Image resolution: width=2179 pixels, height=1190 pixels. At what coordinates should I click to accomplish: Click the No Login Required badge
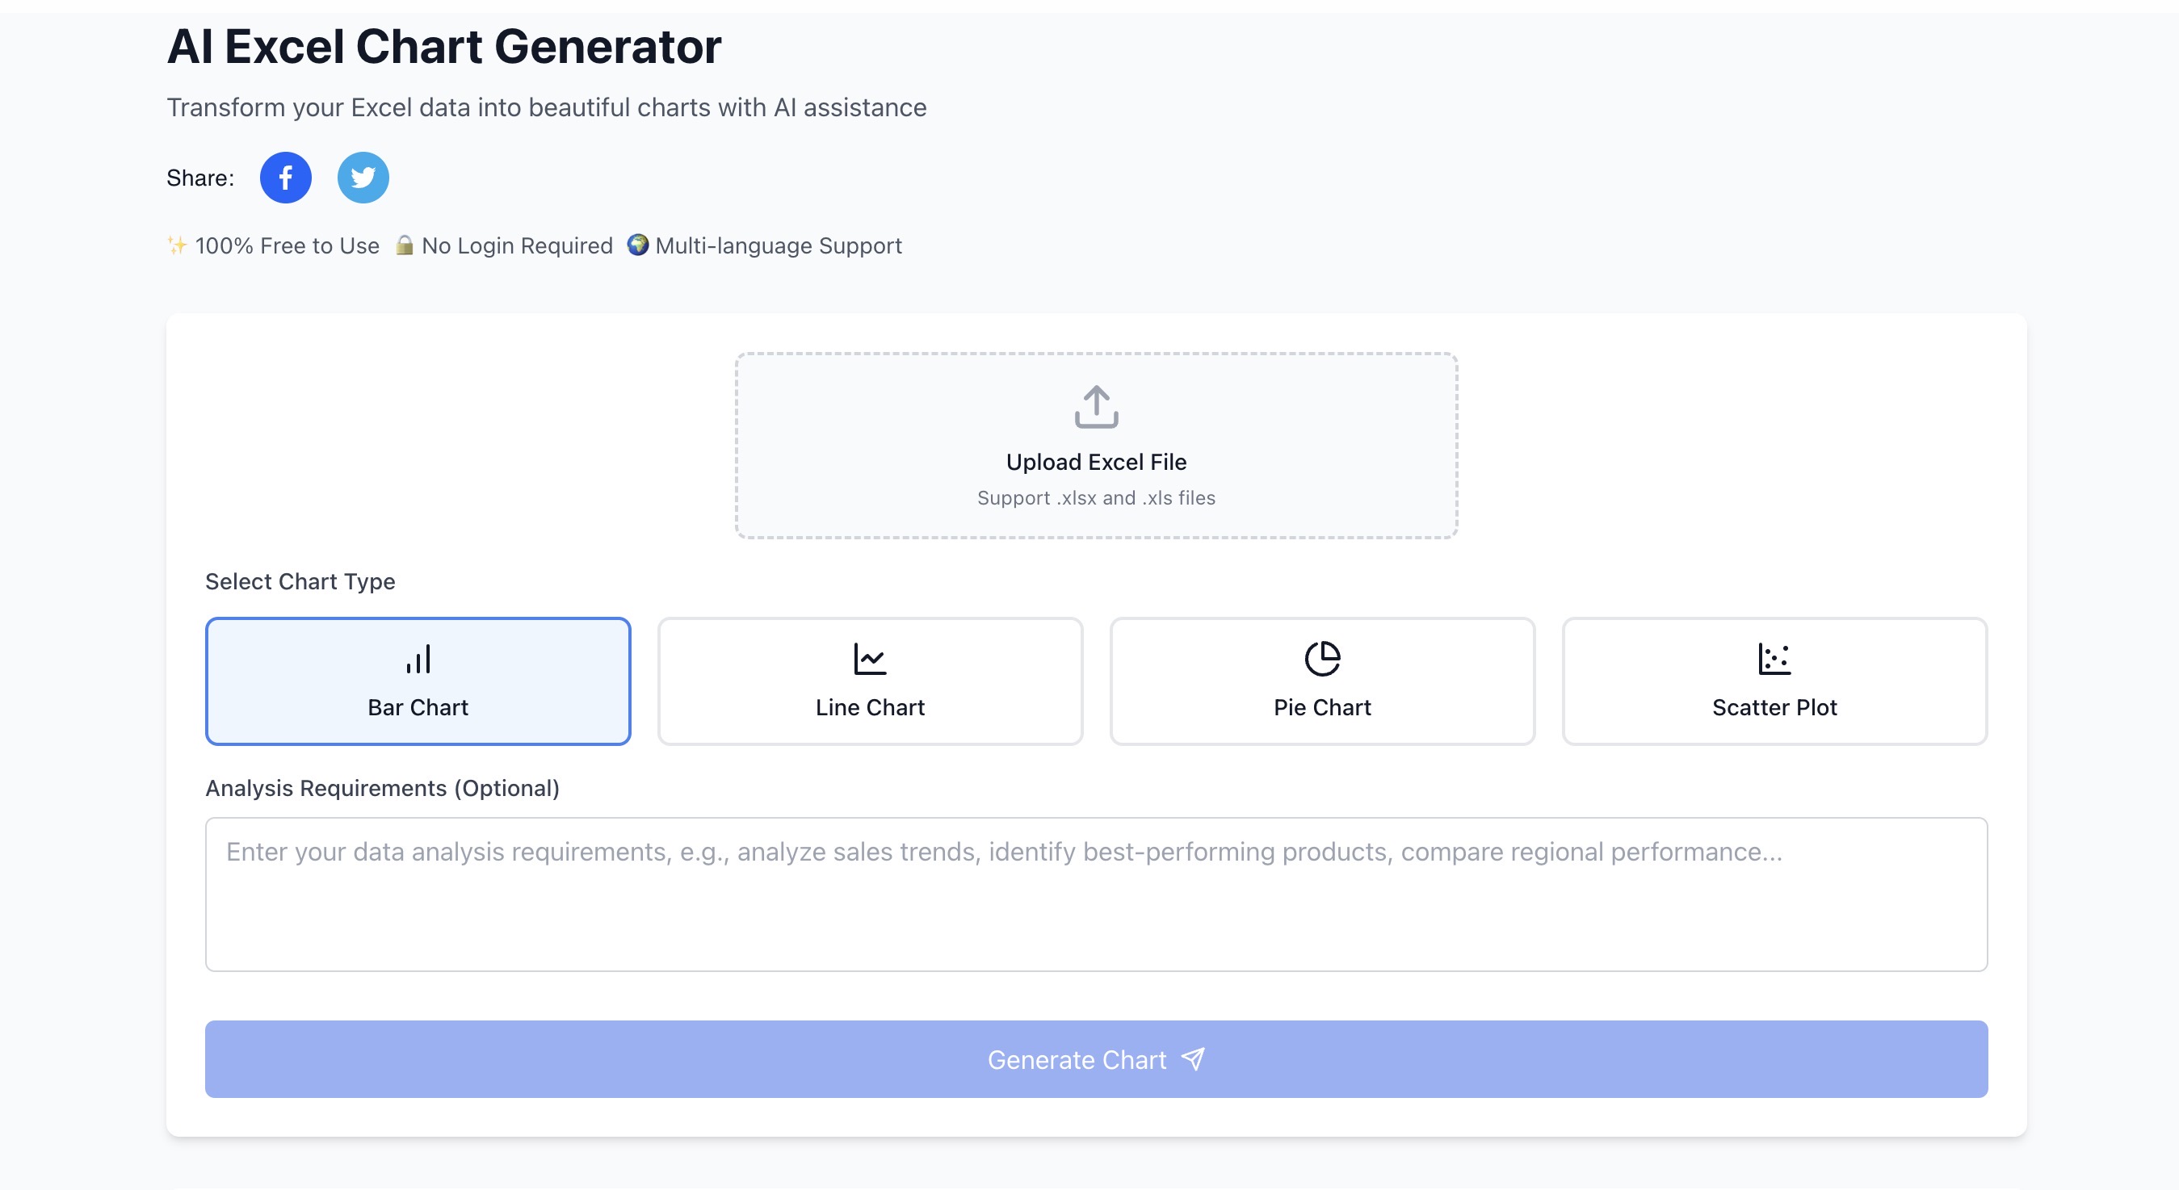[504, 245]
